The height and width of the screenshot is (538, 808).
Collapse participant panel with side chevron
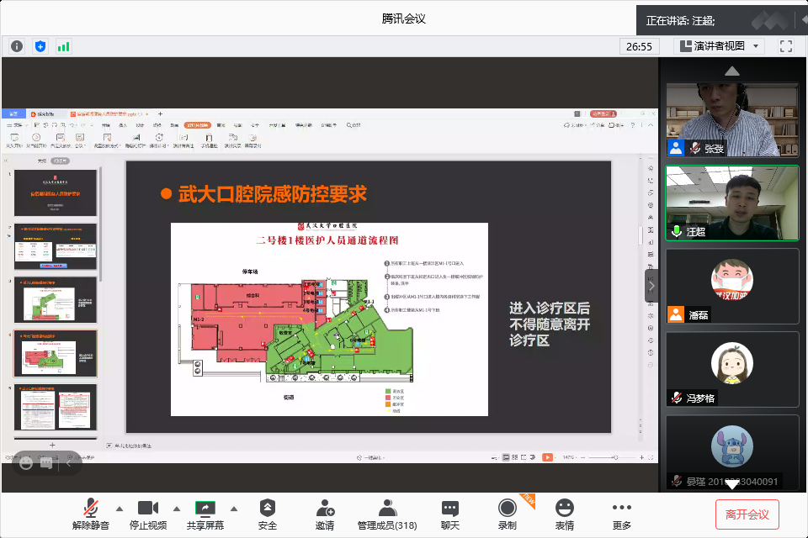tap(651, 286)
